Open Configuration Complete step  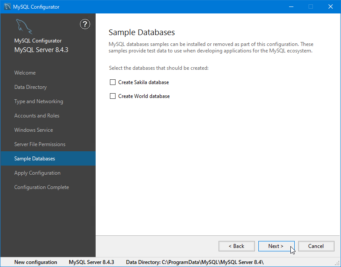(x=42, y=187)
